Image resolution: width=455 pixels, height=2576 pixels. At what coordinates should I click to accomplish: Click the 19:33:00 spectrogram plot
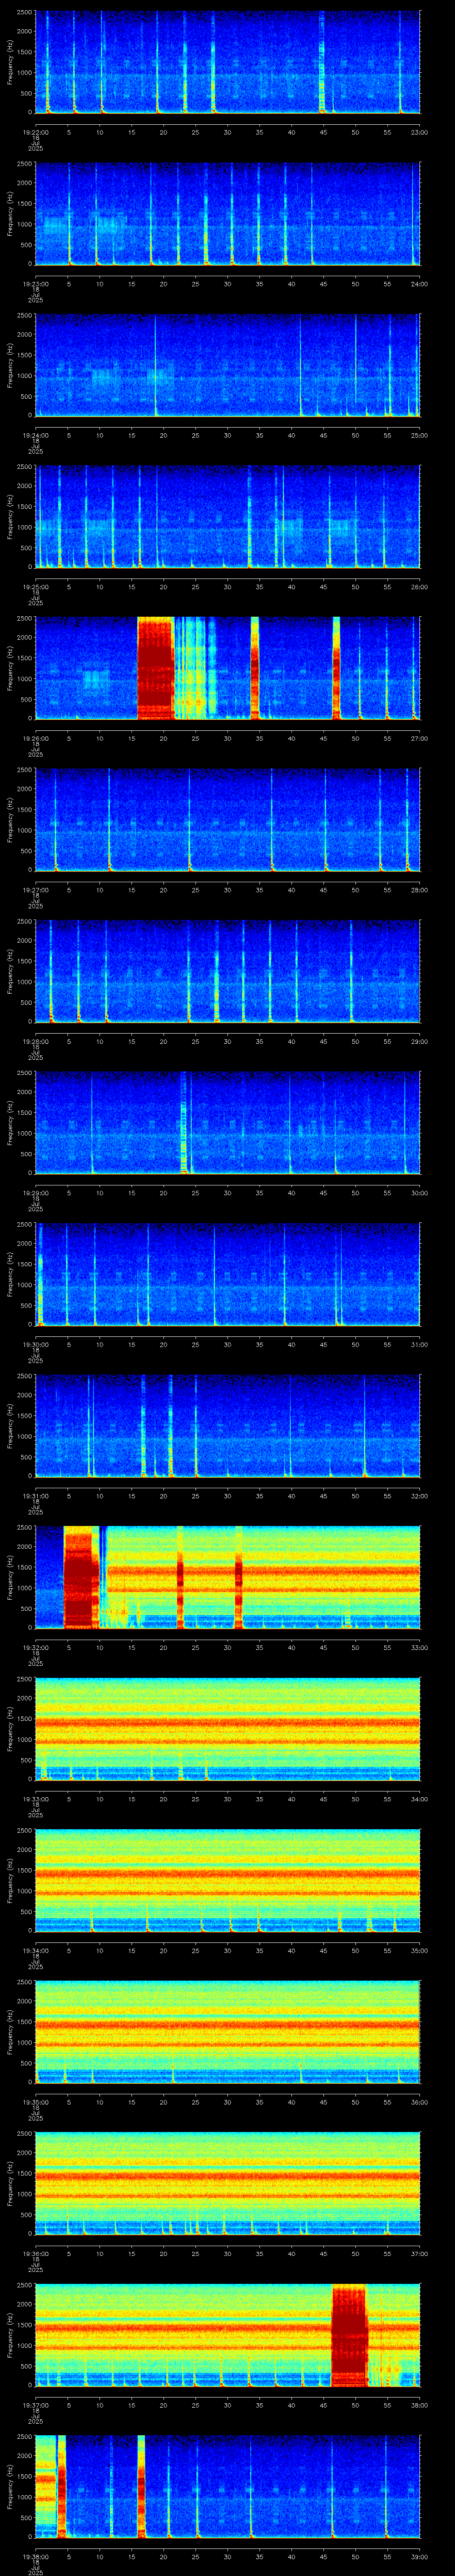(x=227, y=1729)
